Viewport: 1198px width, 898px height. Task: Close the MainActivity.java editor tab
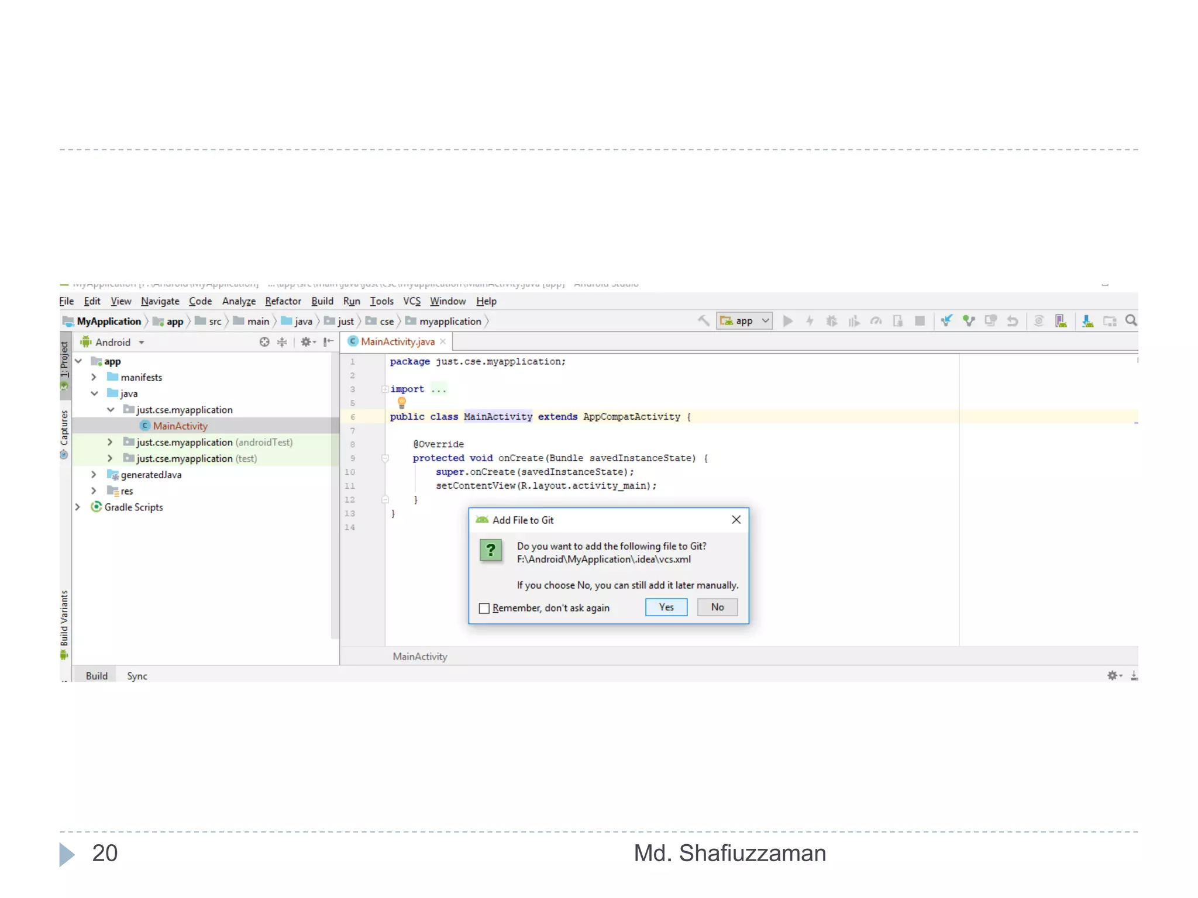(443, 341)
